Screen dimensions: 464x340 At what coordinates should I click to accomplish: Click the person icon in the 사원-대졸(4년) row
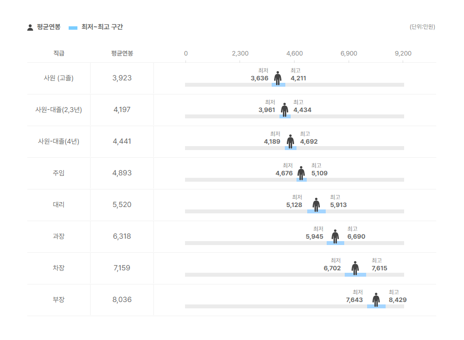[290, 141]
